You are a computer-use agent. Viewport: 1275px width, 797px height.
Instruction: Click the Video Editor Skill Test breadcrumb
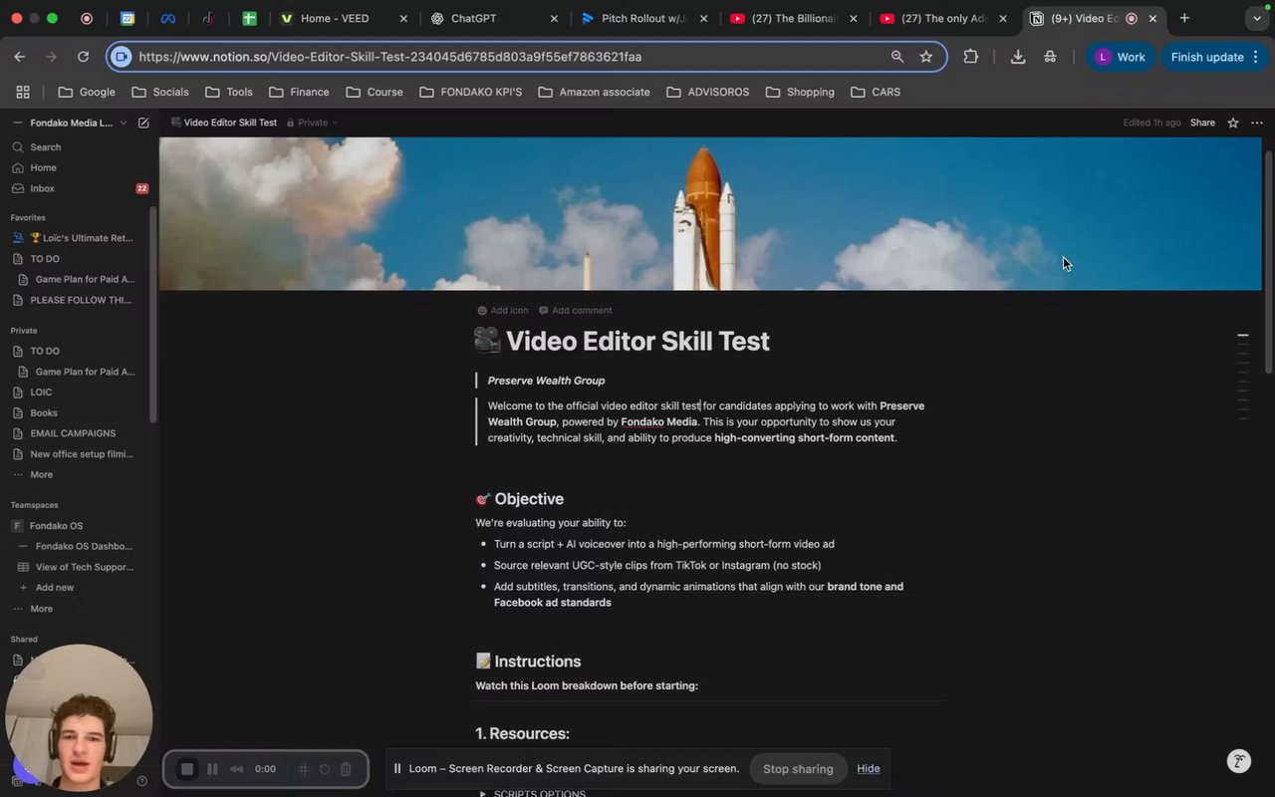click(x=224, y=123)
